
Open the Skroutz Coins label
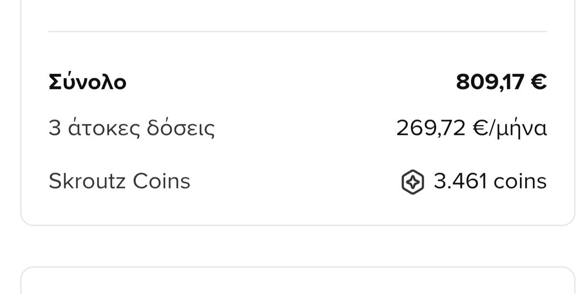coord(120,181)
